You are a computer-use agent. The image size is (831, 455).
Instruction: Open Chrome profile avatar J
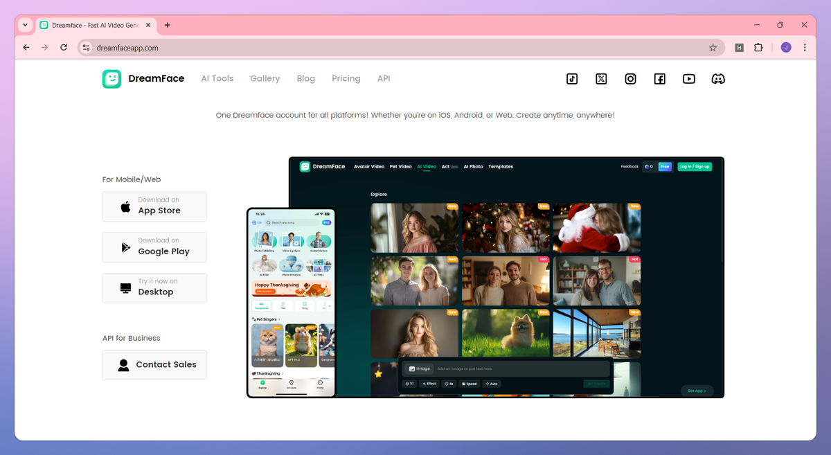pos(786,48)
